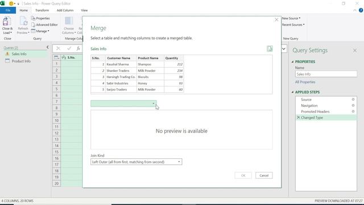This screenshot has height=205, width=364.
Task: Expand the formula bar chevron
Action: pyautogui.click(x=284, y=48)
